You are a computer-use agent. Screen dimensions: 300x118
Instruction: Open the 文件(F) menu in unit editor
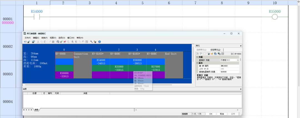pos(27,38)
